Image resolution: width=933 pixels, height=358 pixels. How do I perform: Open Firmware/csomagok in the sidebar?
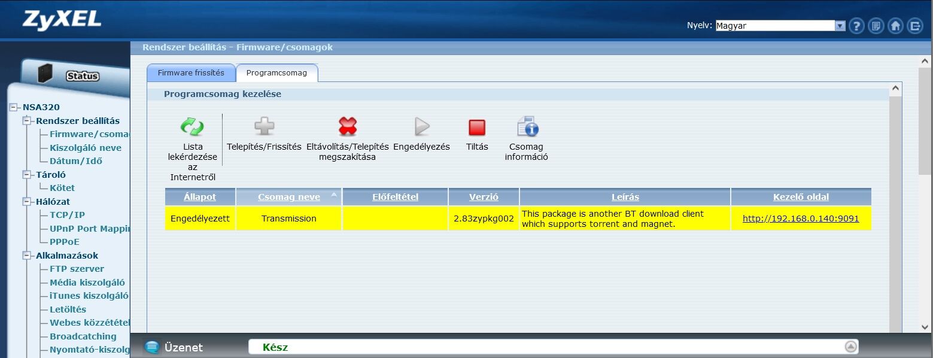click(x=90, y=134)
